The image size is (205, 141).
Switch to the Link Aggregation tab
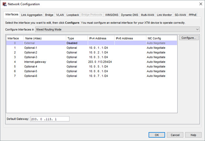coord(32,15)
